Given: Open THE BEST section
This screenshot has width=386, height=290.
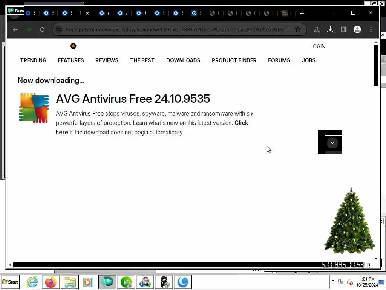Looking at the screenshot, I should point(142,60).
